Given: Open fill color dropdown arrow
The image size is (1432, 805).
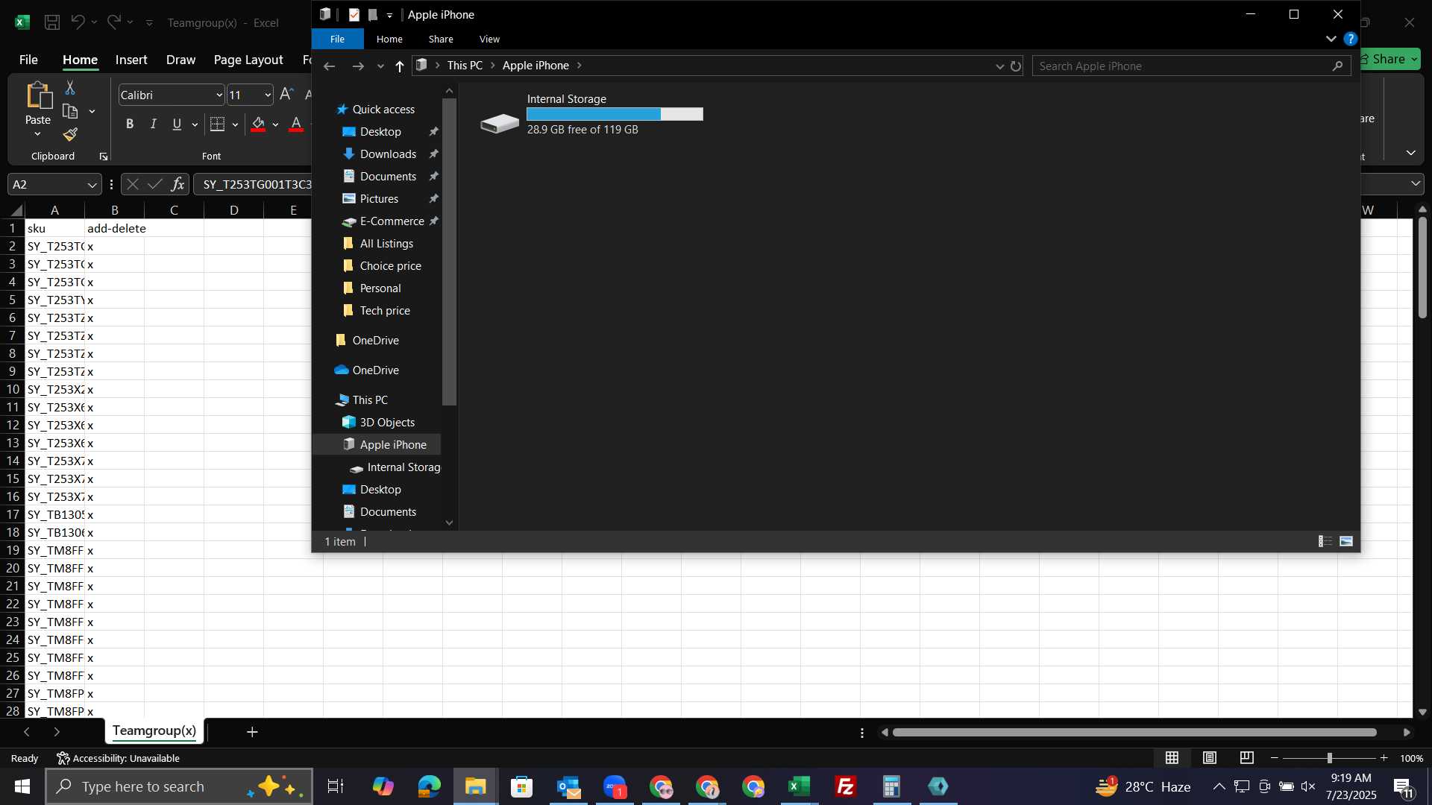Looking at the screenshot, I should click(x=275, y=124).
